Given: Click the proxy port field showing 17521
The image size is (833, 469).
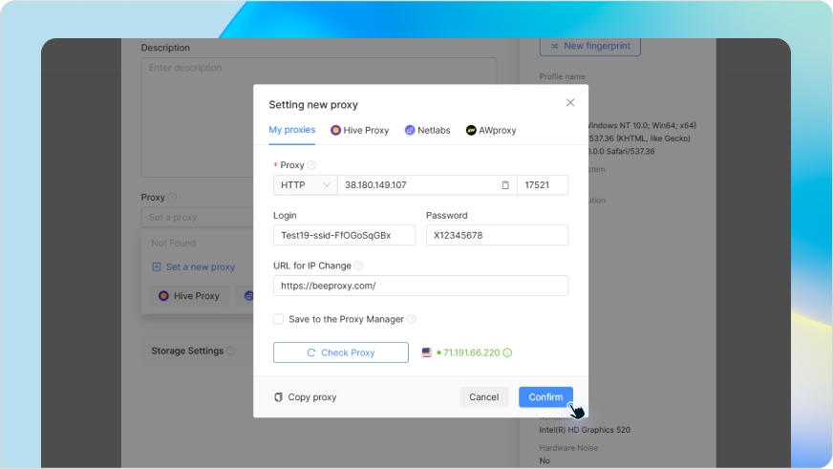Looking at the screenshot, I should [x=542, y=185].
